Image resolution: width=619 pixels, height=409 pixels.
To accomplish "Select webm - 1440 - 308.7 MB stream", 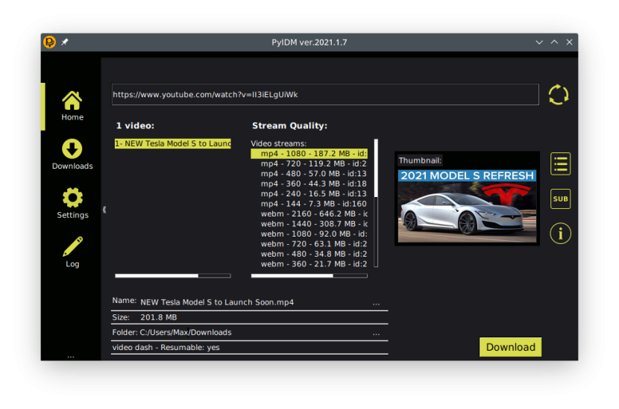I will 309,224.
